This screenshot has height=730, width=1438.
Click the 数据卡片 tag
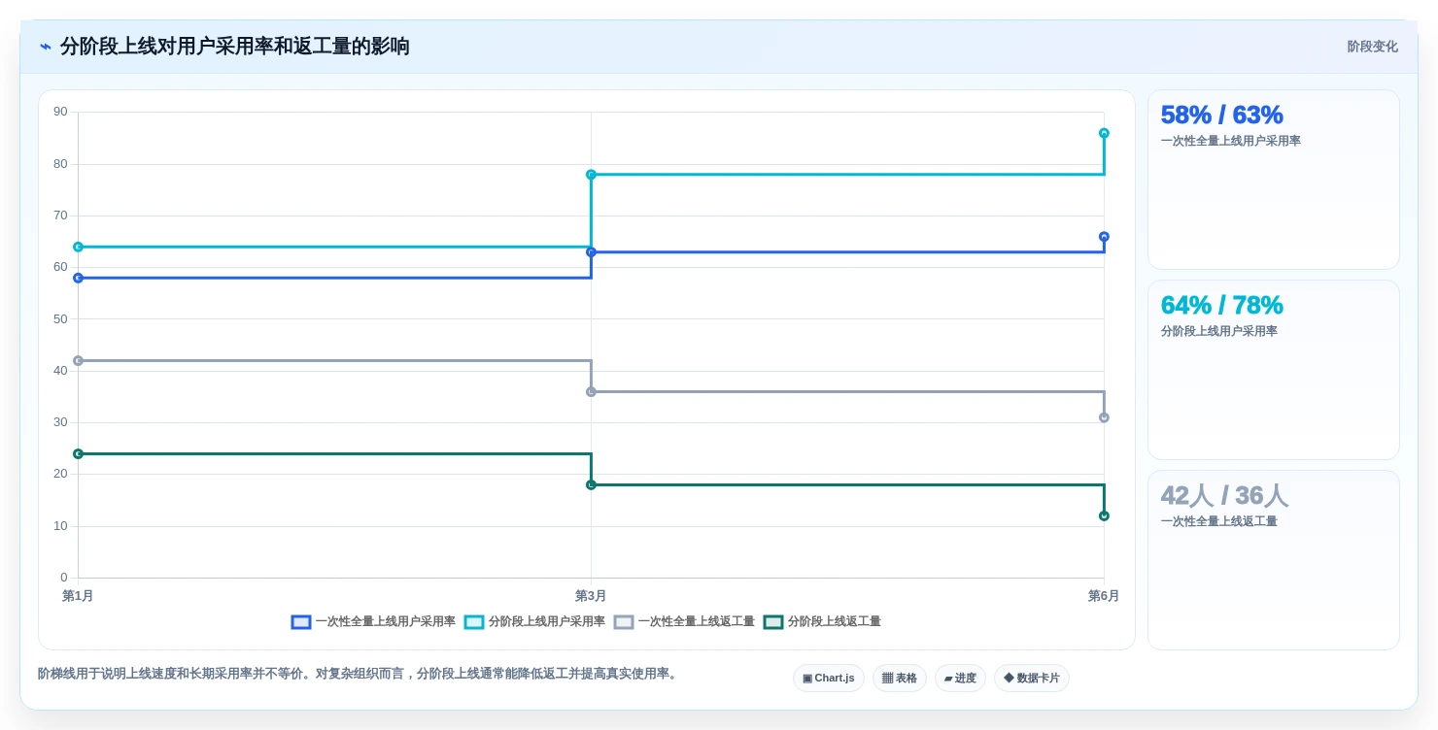coord(1032,679)
